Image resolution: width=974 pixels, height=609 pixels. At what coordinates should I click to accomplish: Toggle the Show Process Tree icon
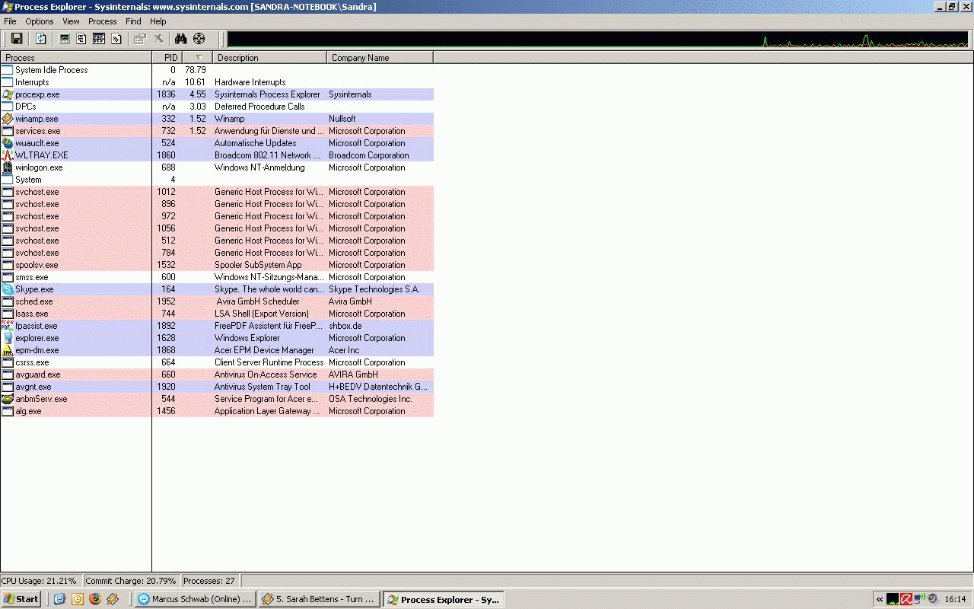[x=81, y=39]
